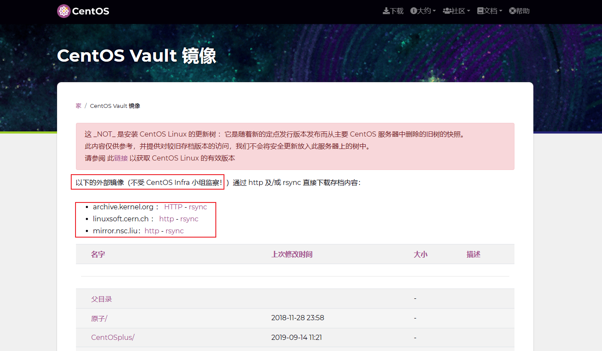
Task: Go to 家 breadcrumb link
Action: tap(79, 106)
